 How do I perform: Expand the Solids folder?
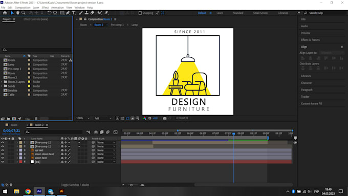click(x=2, y=86)
